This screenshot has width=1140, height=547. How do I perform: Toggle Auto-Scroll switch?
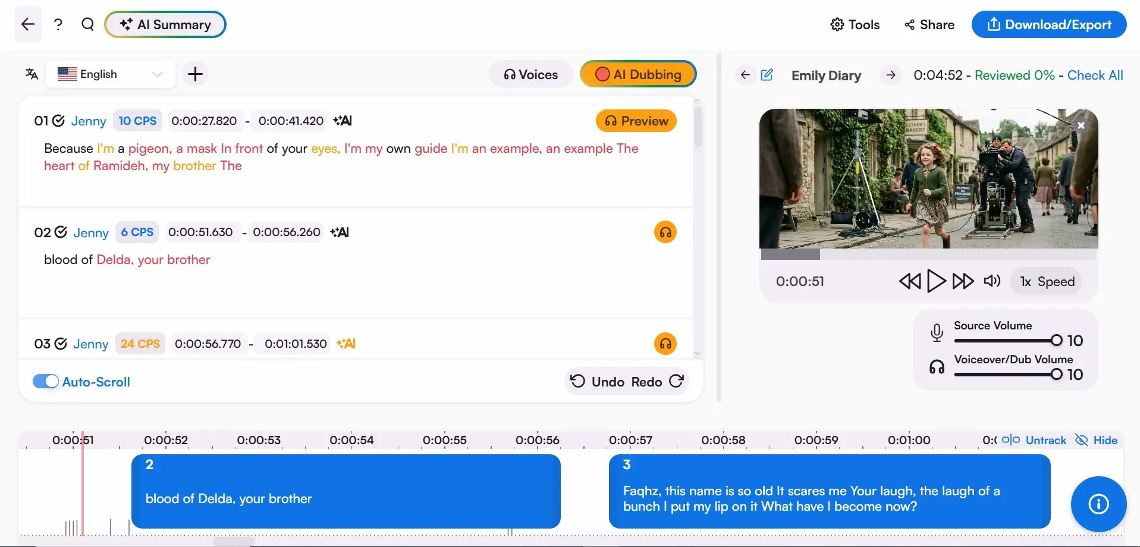(46, 382)
